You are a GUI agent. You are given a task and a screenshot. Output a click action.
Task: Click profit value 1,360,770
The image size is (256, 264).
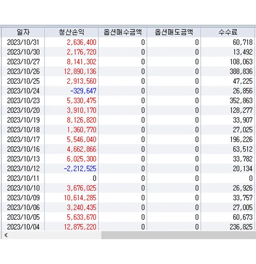[81, 130]
